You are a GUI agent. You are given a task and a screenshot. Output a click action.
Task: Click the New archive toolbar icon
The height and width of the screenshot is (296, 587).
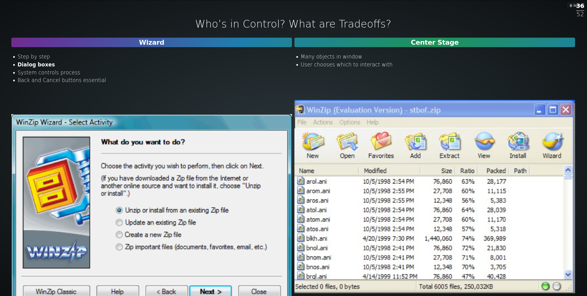[x=313, y=145]
